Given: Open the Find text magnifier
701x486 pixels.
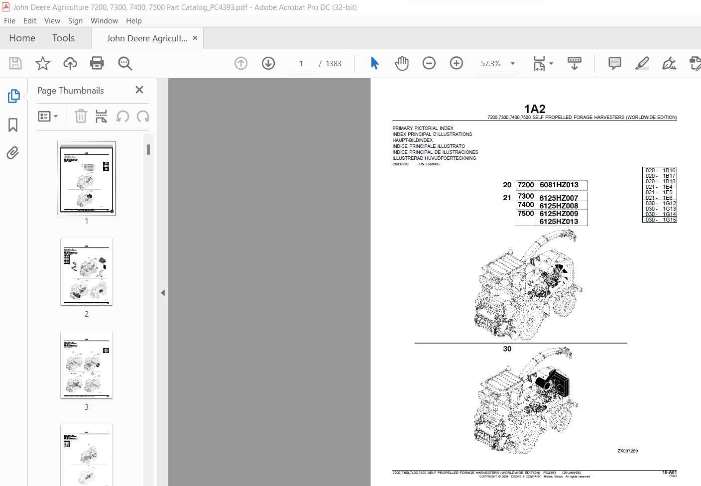Looking at the screenshot, I should coord(125,63).
